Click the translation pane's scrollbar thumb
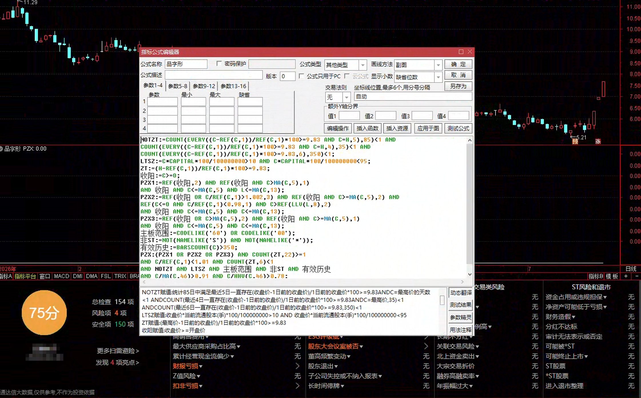Screen dimensions: 641x398 [x=442, y=300]
